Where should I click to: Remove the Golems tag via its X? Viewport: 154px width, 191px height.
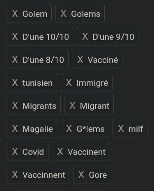point(64,14)
